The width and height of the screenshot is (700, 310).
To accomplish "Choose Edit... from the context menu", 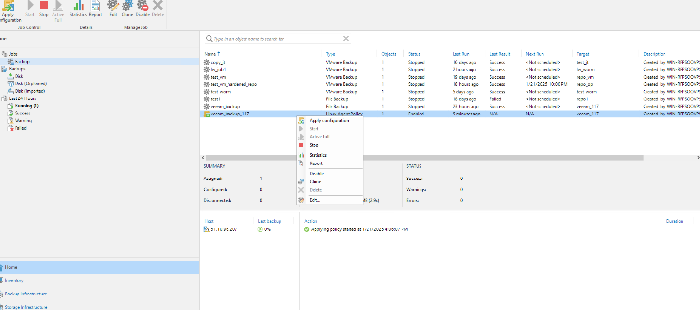I will coord(315,200).
